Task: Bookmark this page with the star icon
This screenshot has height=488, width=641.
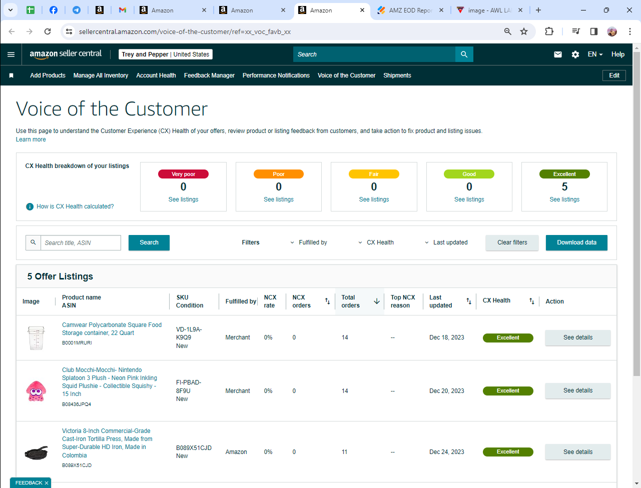Action: 524,31
